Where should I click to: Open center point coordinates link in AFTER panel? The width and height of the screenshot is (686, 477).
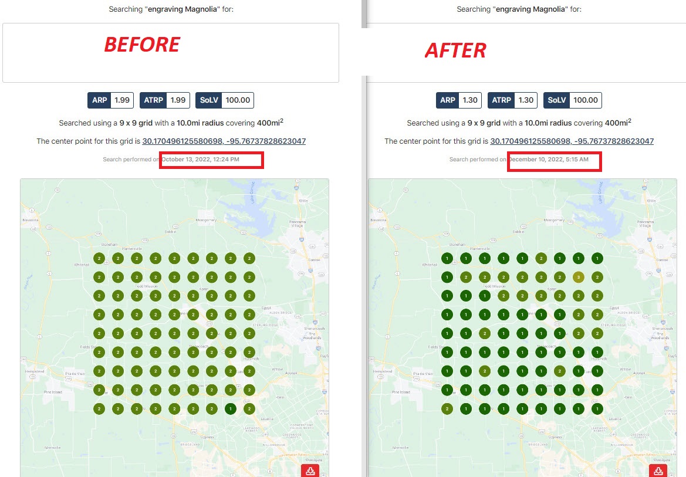[x=572, y=141]
